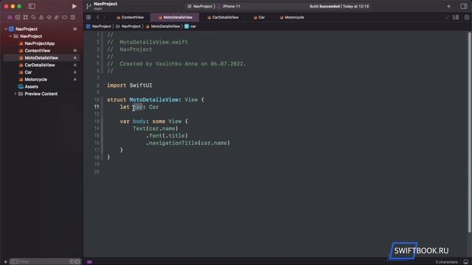Collapse the NavProject root project
Viewport: 472px width, 265px height.
[x=6, y=29]
